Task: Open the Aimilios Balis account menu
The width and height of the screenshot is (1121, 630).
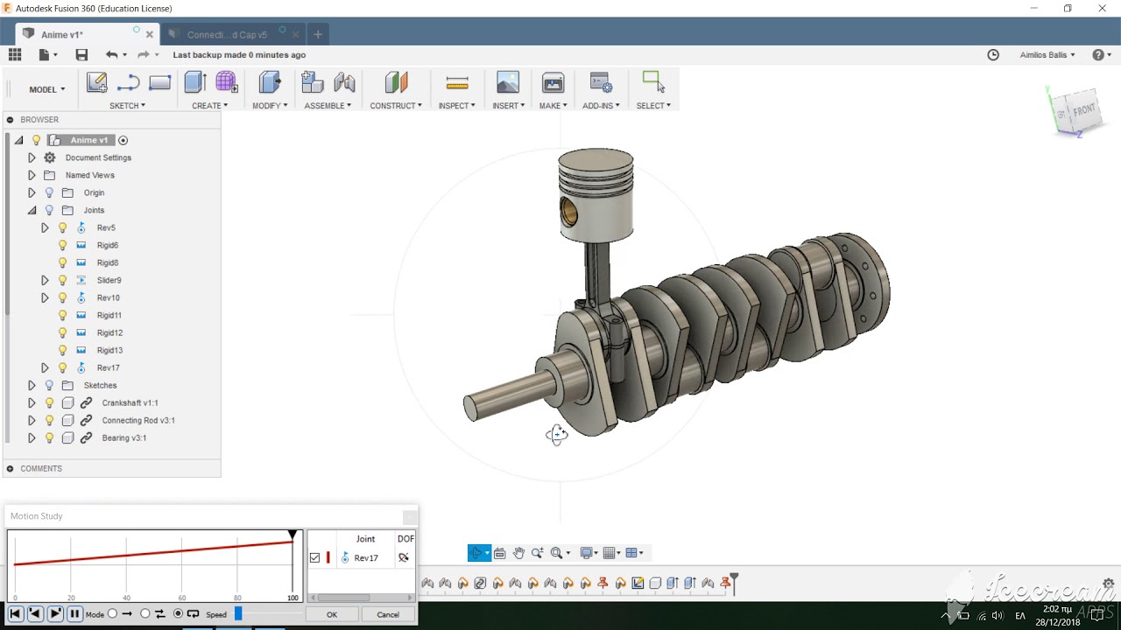Action: [x=1047, y=54]
